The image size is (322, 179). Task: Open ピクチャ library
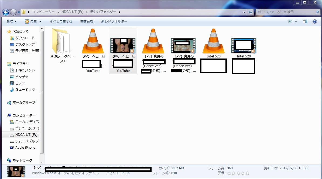(x=22, y=77)
